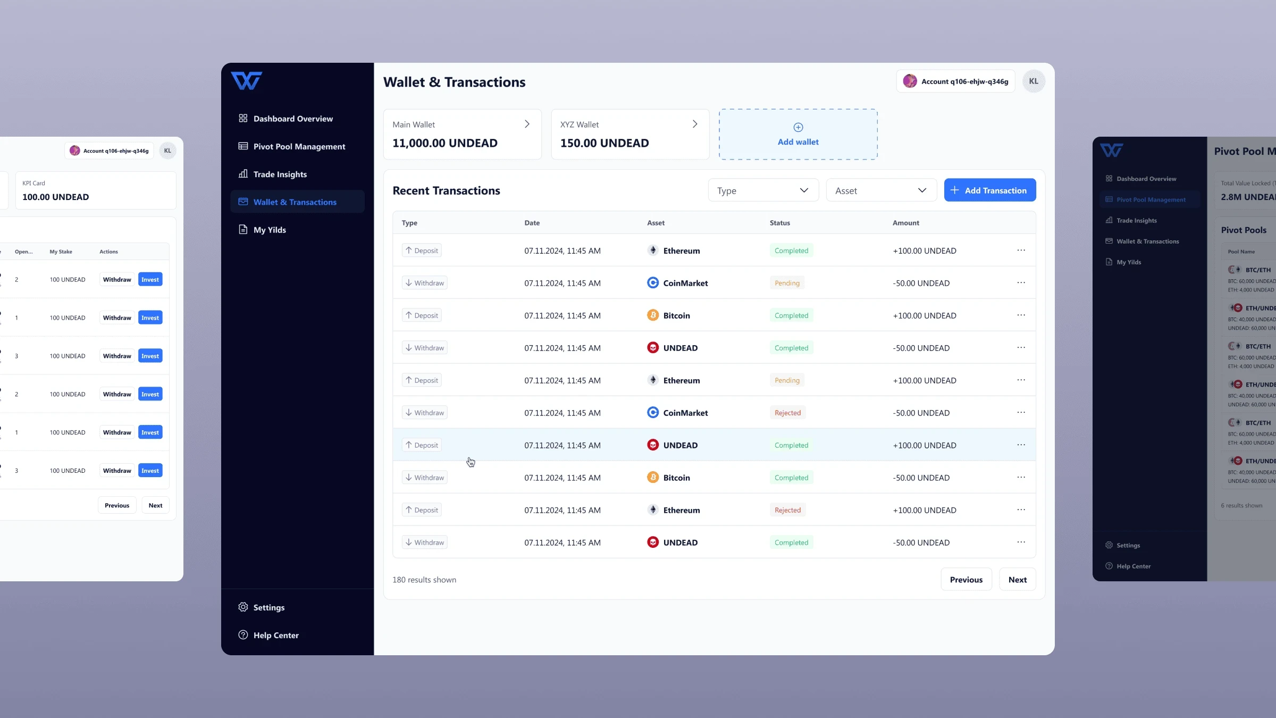Viewport: 1276px width, 718px height.
Task: Click the Help Center question mark icon
Action: [243, 634]
